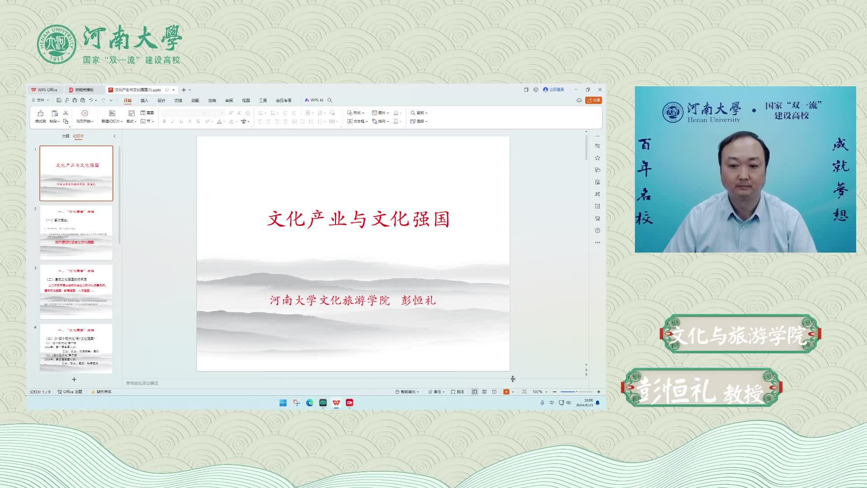This screenshot has height=488, width=867.
Task: Open the File (文件) menu dropdown
Action: (x=40, y=100)
